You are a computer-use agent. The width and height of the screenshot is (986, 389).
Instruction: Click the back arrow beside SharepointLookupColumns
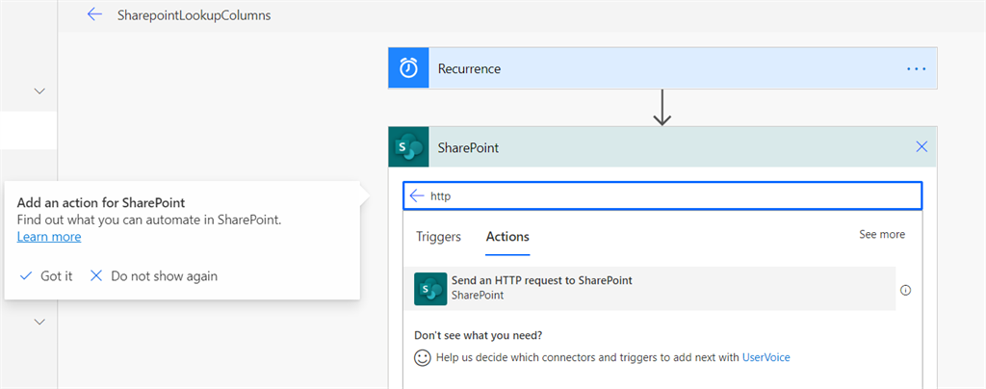[94, 14]
